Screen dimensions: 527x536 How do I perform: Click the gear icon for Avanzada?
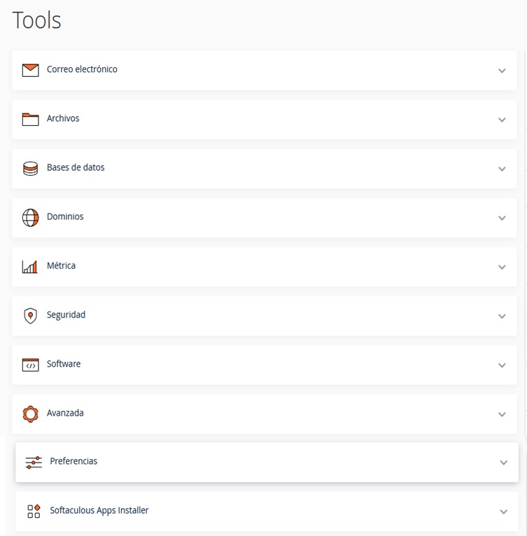click(x=30, y=414)
